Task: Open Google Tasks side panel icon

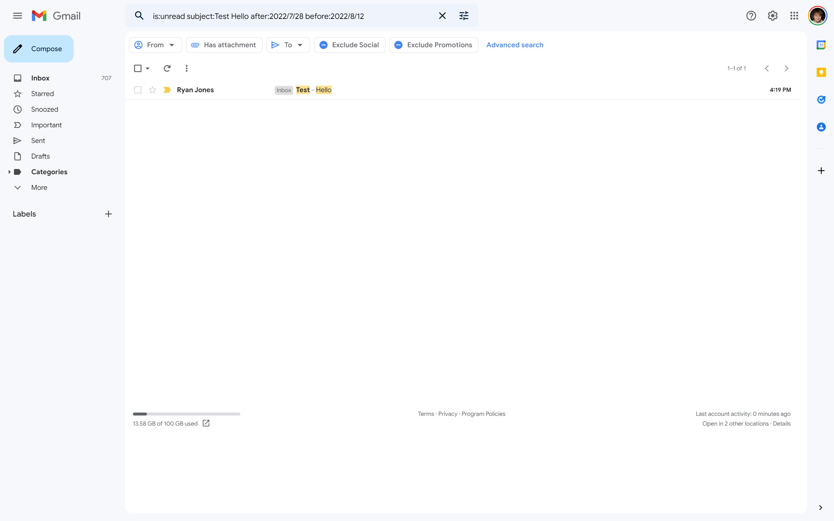Action: click(821, 100)
